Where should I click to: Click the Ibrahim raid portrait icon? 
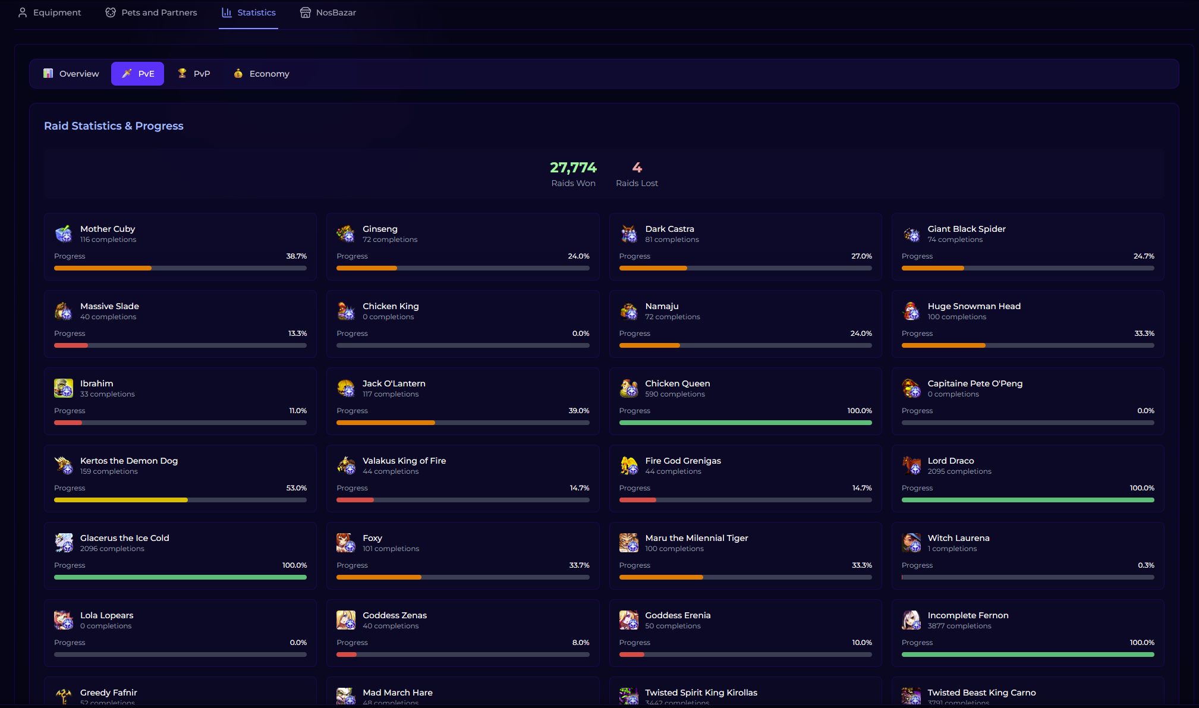[64, 388]
